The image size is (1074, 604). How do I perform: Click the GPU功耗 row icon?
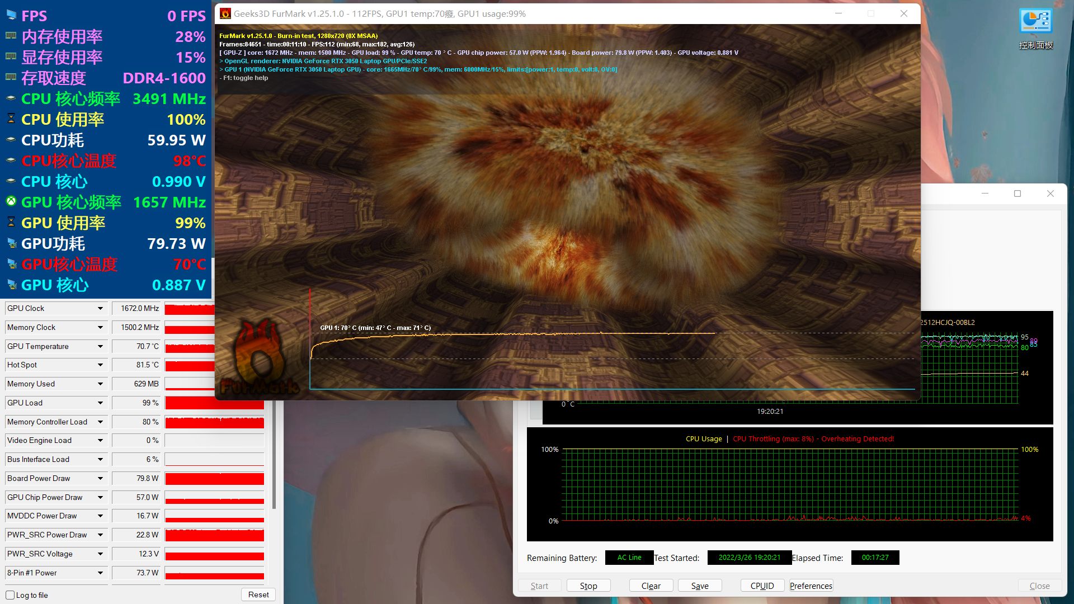coord(11,243)
